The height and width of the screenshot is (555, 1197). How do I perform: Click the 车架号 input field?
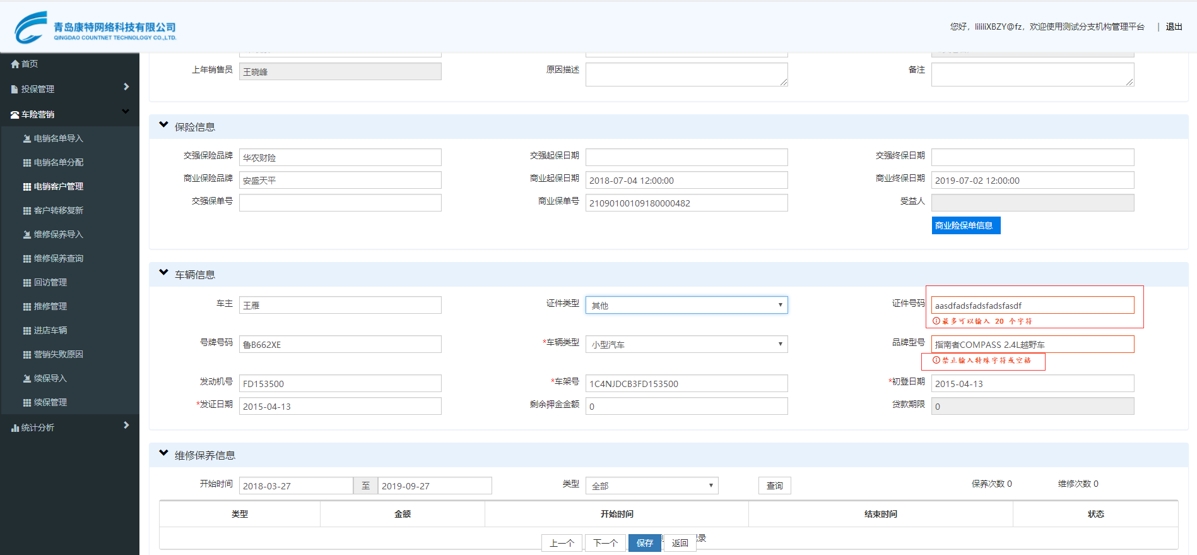687,383
